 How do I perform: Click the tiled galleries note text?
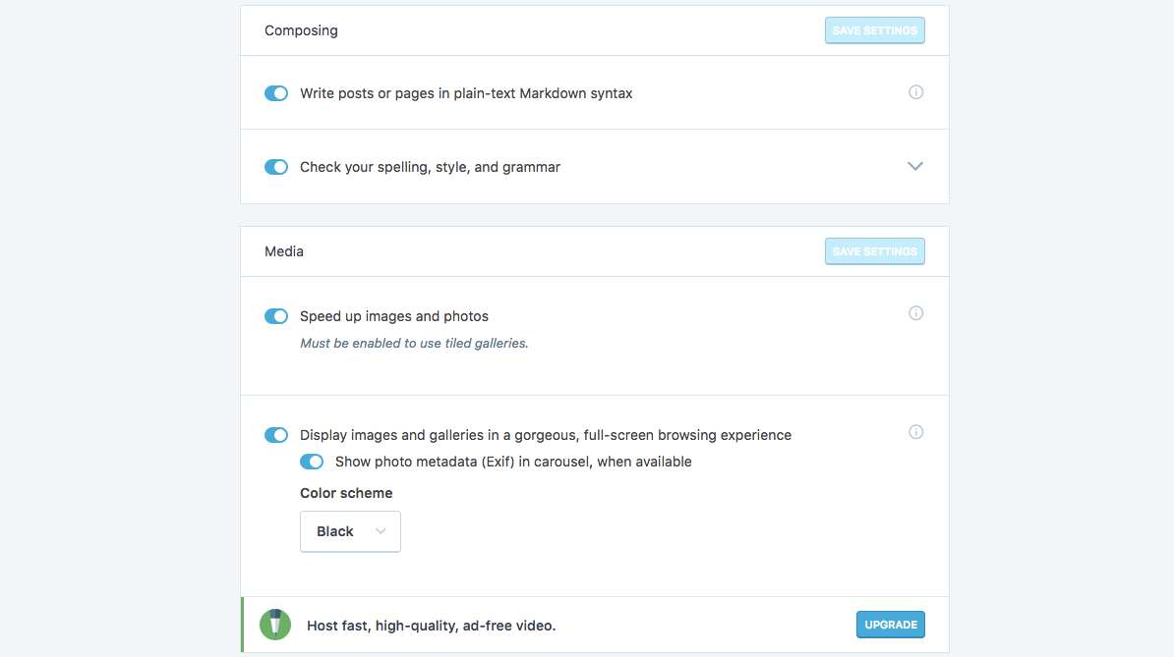[414, 343]
